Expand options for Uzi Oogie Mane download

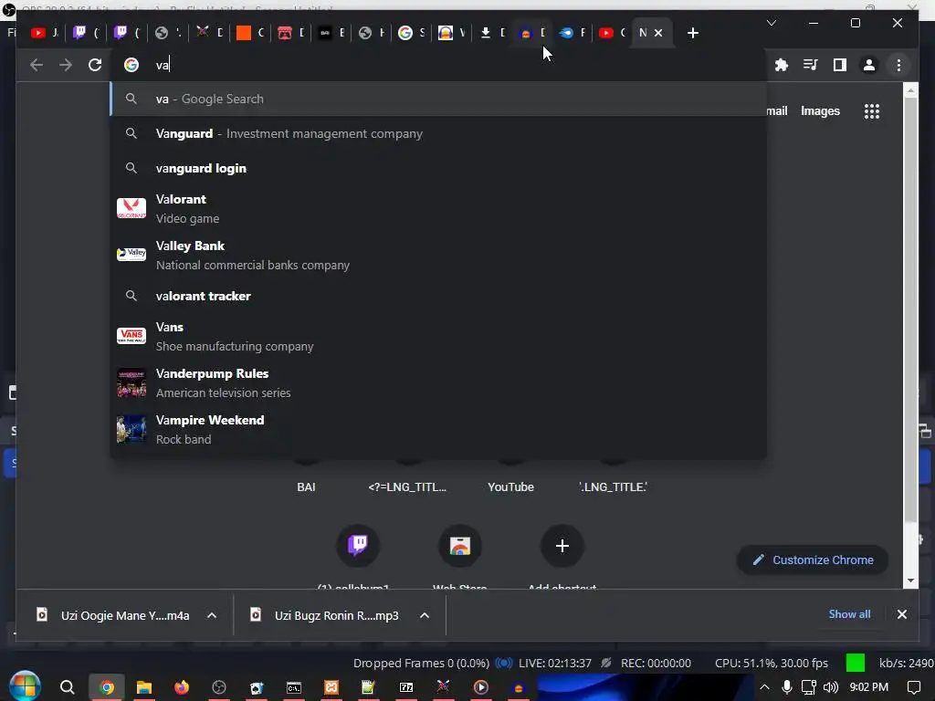[x=212, y=615]
